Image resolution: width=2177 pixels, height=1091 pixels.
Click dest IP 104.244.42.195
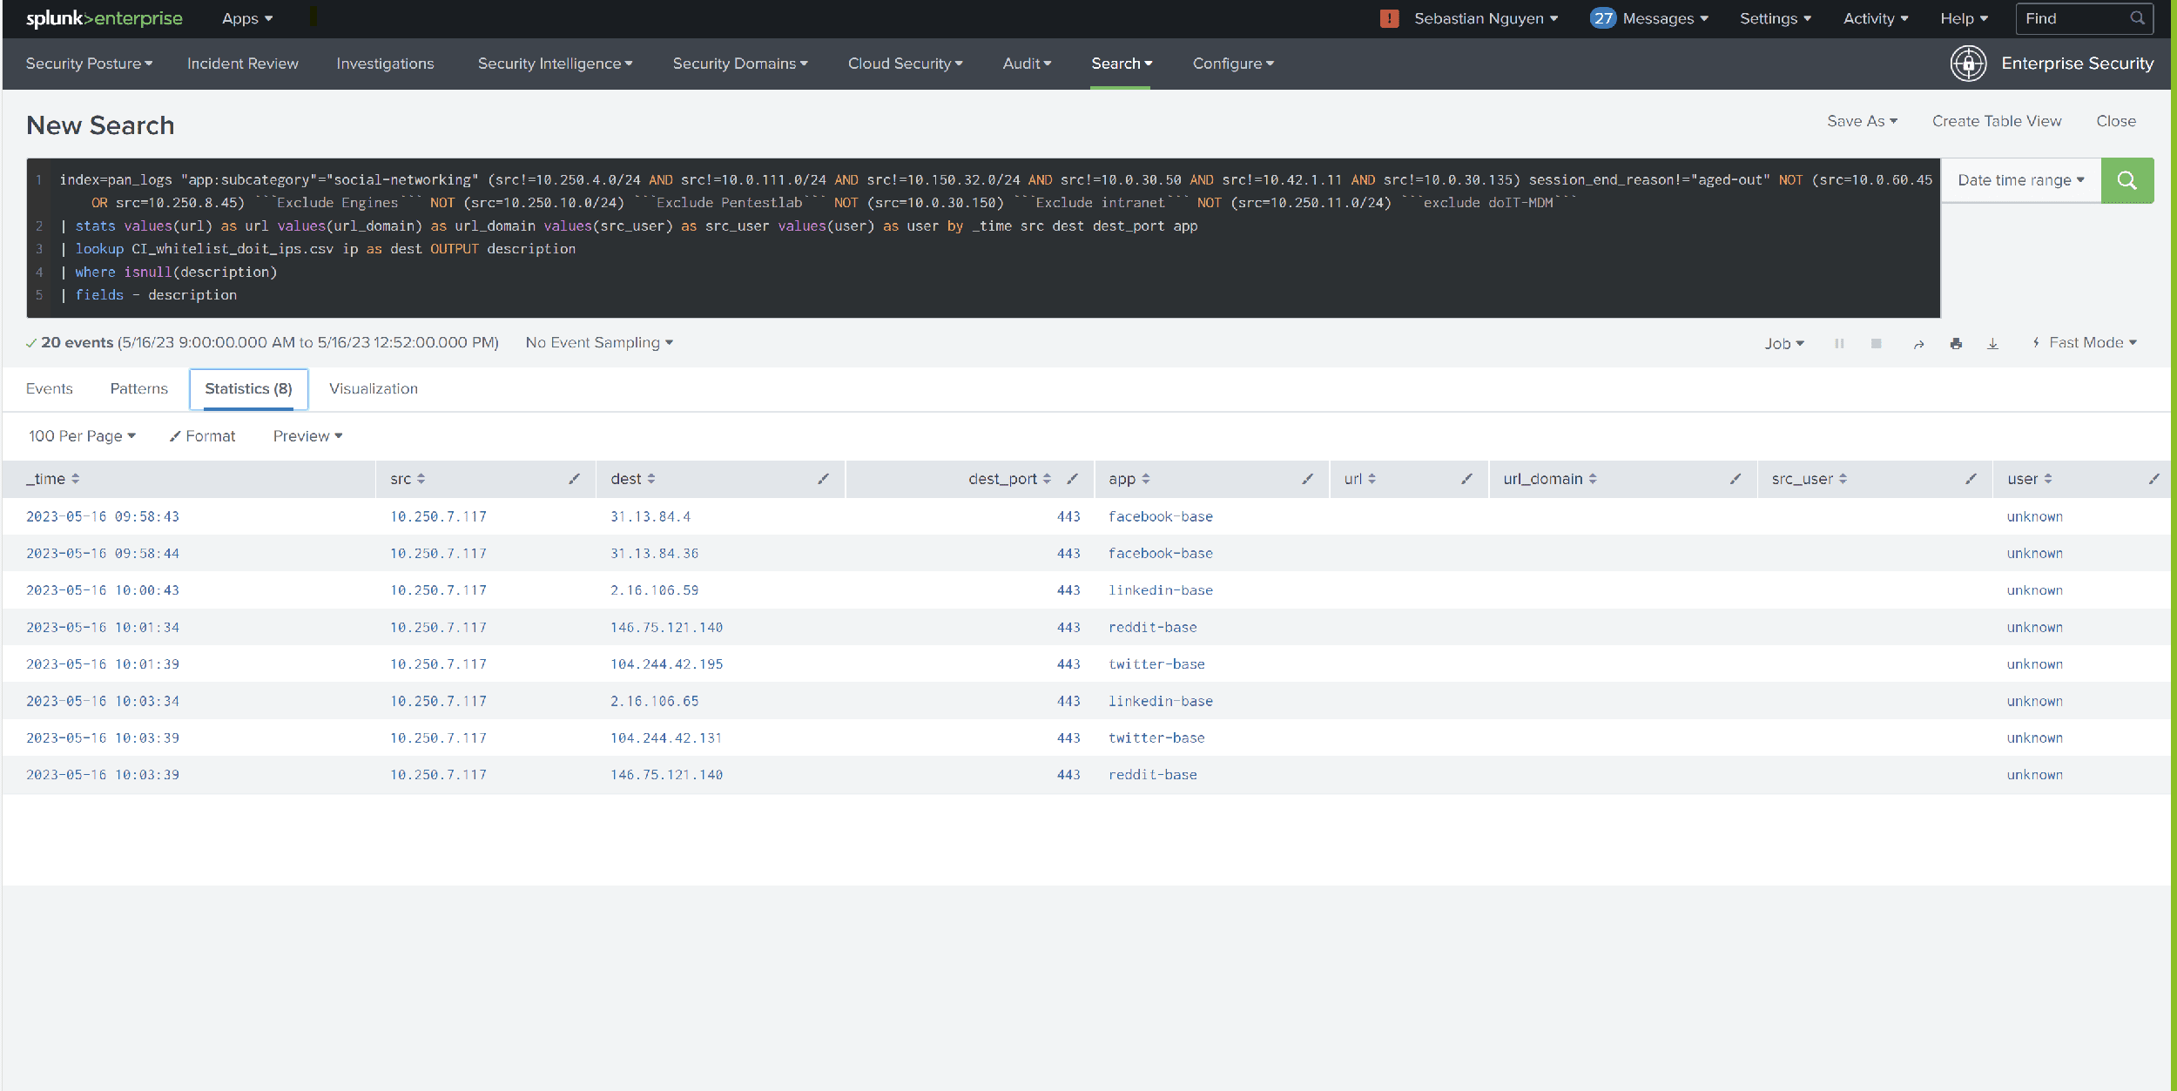666,664
